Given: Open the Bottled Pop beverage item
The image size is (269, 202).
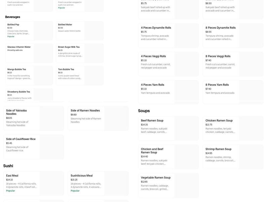Looking at the screenshot, I should pyautogui.click(x=29, y=31).
